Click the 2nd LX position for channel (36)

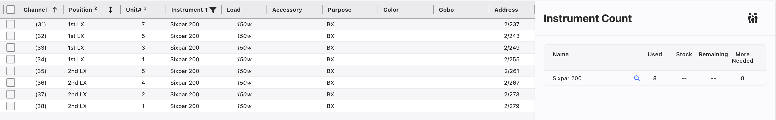click(77, 83)
